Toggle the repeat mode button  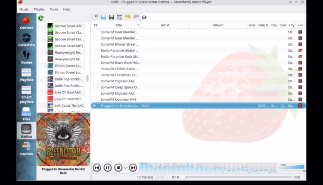pyautogui.click(x=158, y=177)
